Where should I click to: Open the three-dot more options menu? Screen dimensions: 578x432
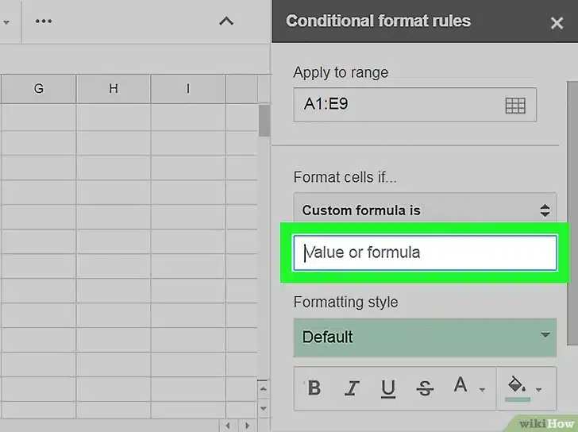[x=44, y=21]
